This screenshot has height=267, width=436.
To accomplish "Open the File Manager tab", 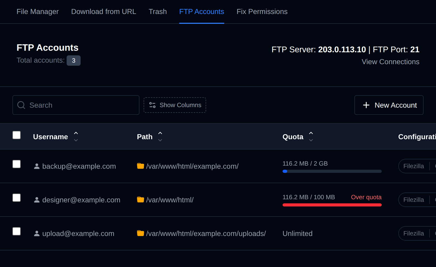I will pos(37,12).
